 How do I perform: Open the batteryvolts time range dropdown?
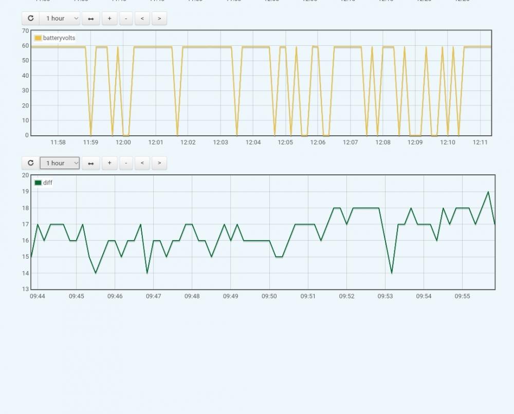tap(60, 19)
